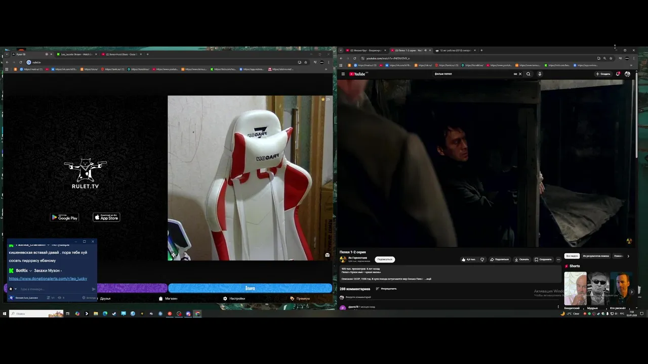This screenshot has width=648, height=364.
Task: Open new tab in rulet.tv browser window
Action: pyautogui.click(x=148, y=54)
